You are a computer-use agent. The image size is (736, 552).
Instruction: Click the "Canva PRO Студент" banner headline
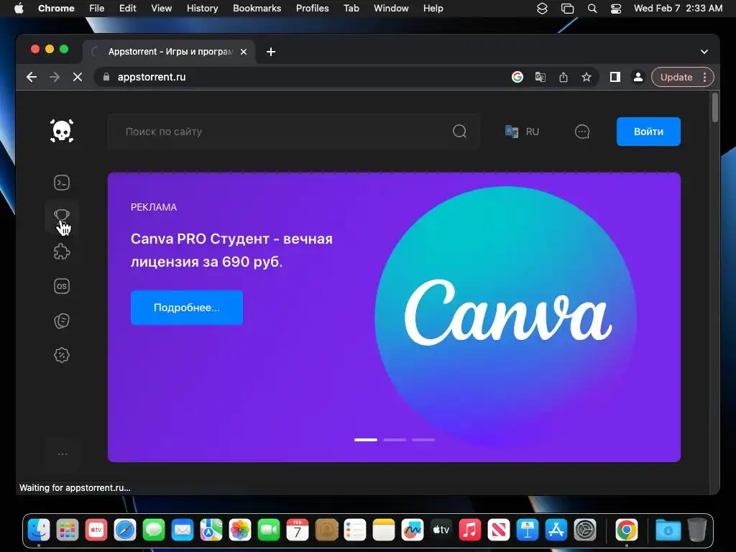[x=232, y=250]
